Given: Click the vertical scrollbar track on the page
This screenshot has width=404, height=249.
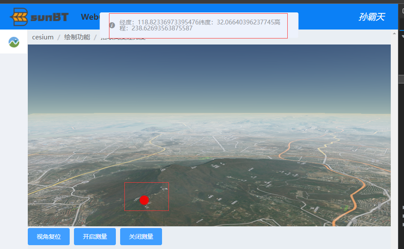Looking at the screenshot, I should click(394, 128).
